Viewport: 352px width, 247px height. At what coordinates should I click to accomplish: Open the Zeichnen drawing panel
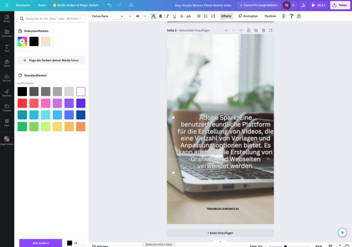[x=7, y=93]
